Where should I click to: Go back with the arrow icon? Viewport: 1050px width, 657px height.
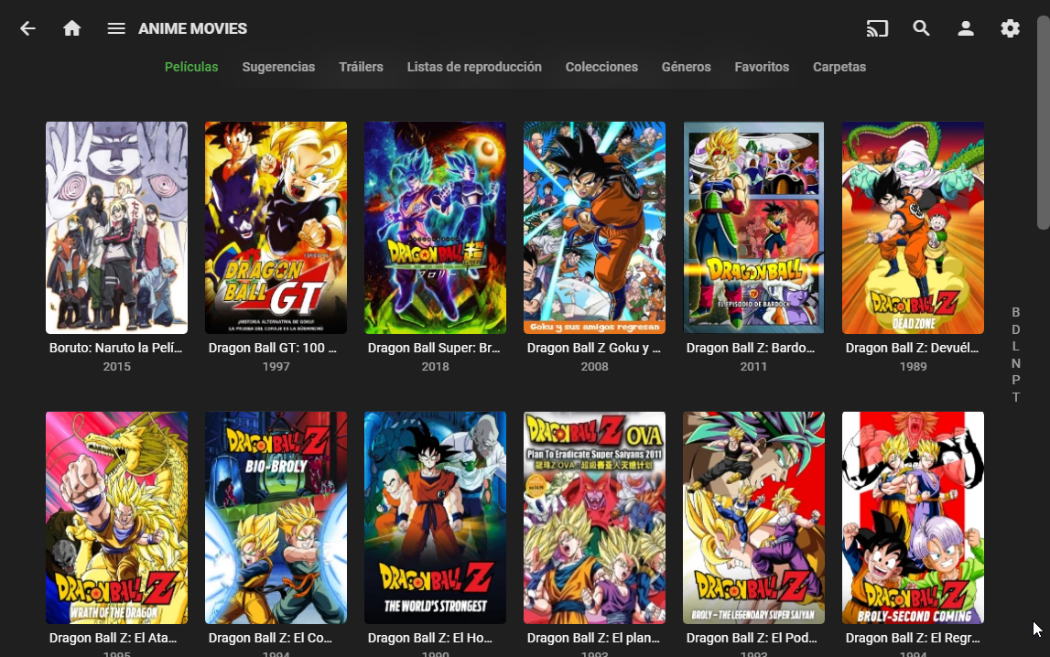pos(27,28)
